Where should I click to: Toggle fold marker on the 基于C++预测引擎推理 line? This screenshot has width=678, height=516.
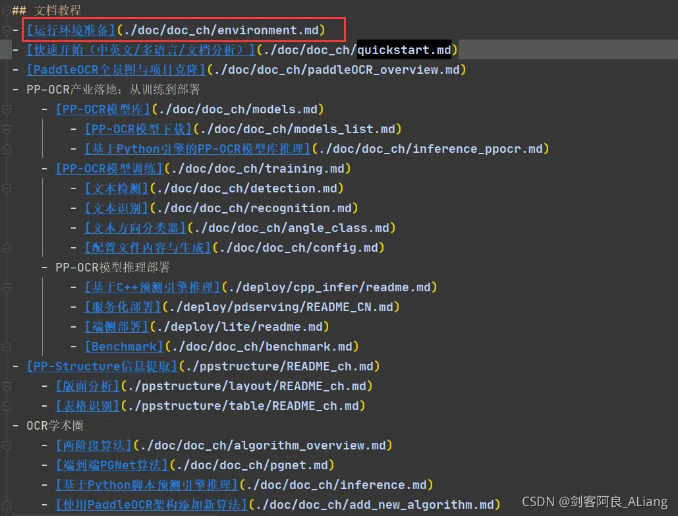(7, 287)
